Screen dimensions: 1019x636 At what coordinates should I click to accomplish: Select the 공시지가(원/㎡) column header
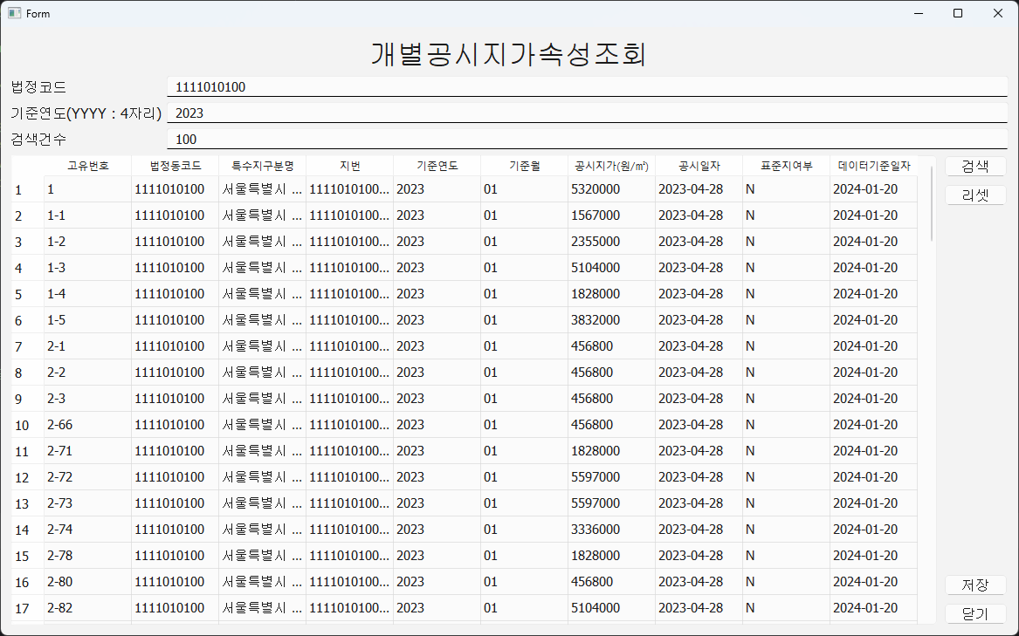pos(611,166)
